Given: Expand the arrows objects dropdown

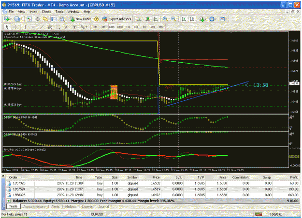Looking at the screenshot, I should point(86,27).
